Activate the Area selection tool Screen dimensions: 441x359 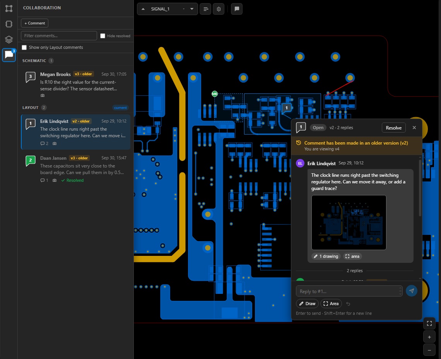[331, 304]
